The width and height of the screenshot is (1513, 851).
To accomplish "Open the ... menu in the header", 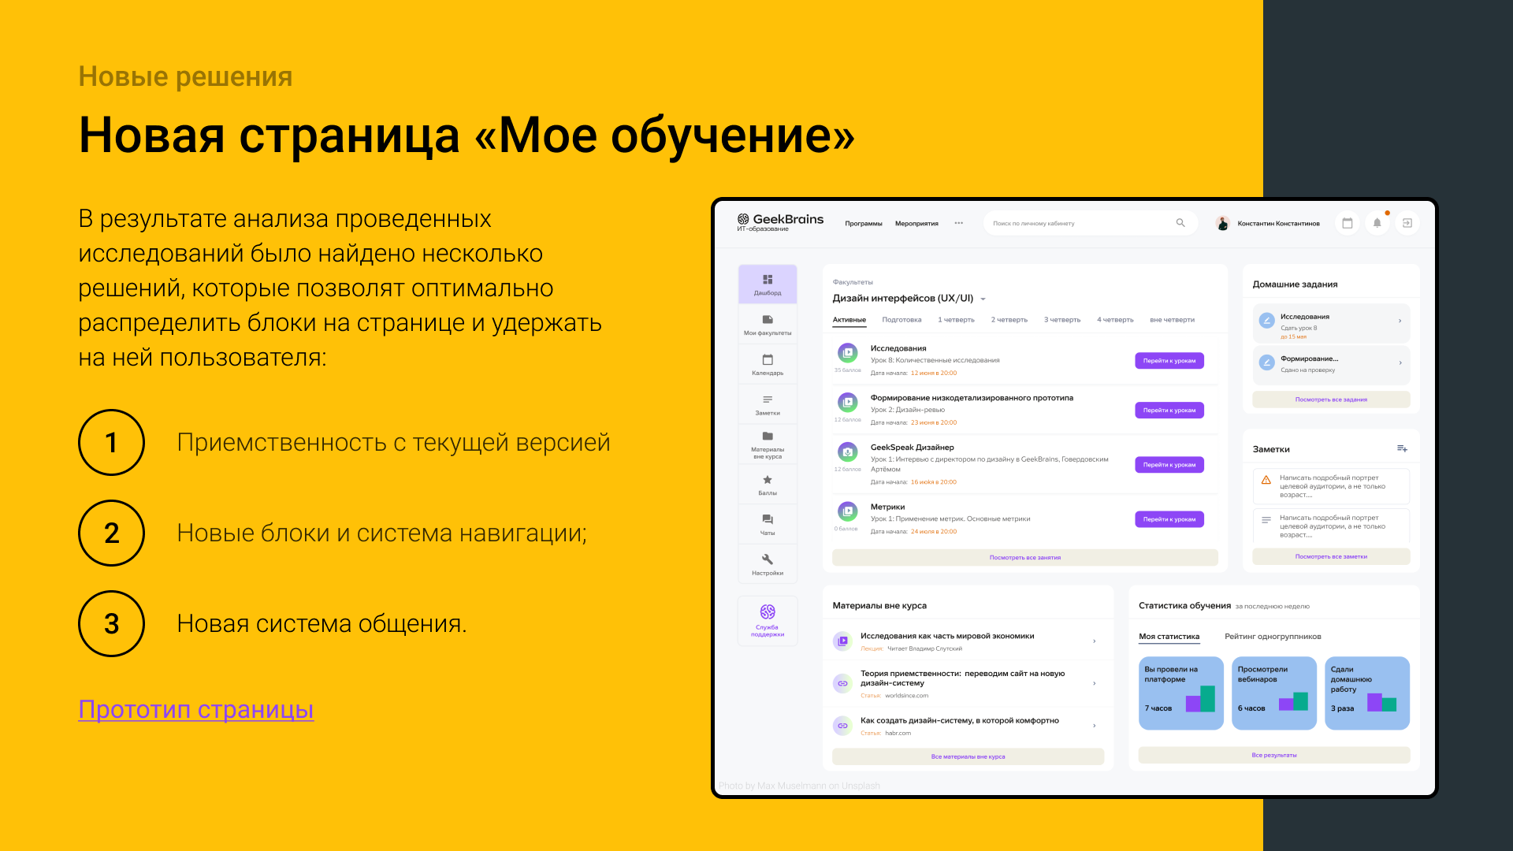I will (x=958, y=223).
